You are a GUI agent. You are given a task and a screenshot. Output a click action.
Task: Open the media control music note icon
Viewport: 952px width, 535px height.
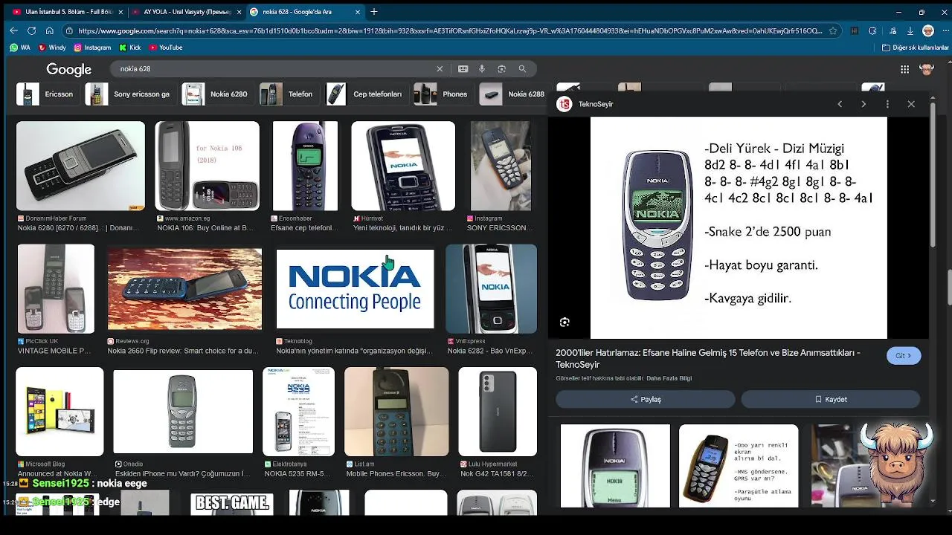coord(892,31)
